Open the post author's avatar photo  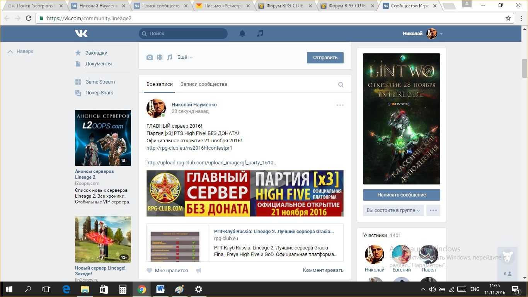(x=156, y=108)
